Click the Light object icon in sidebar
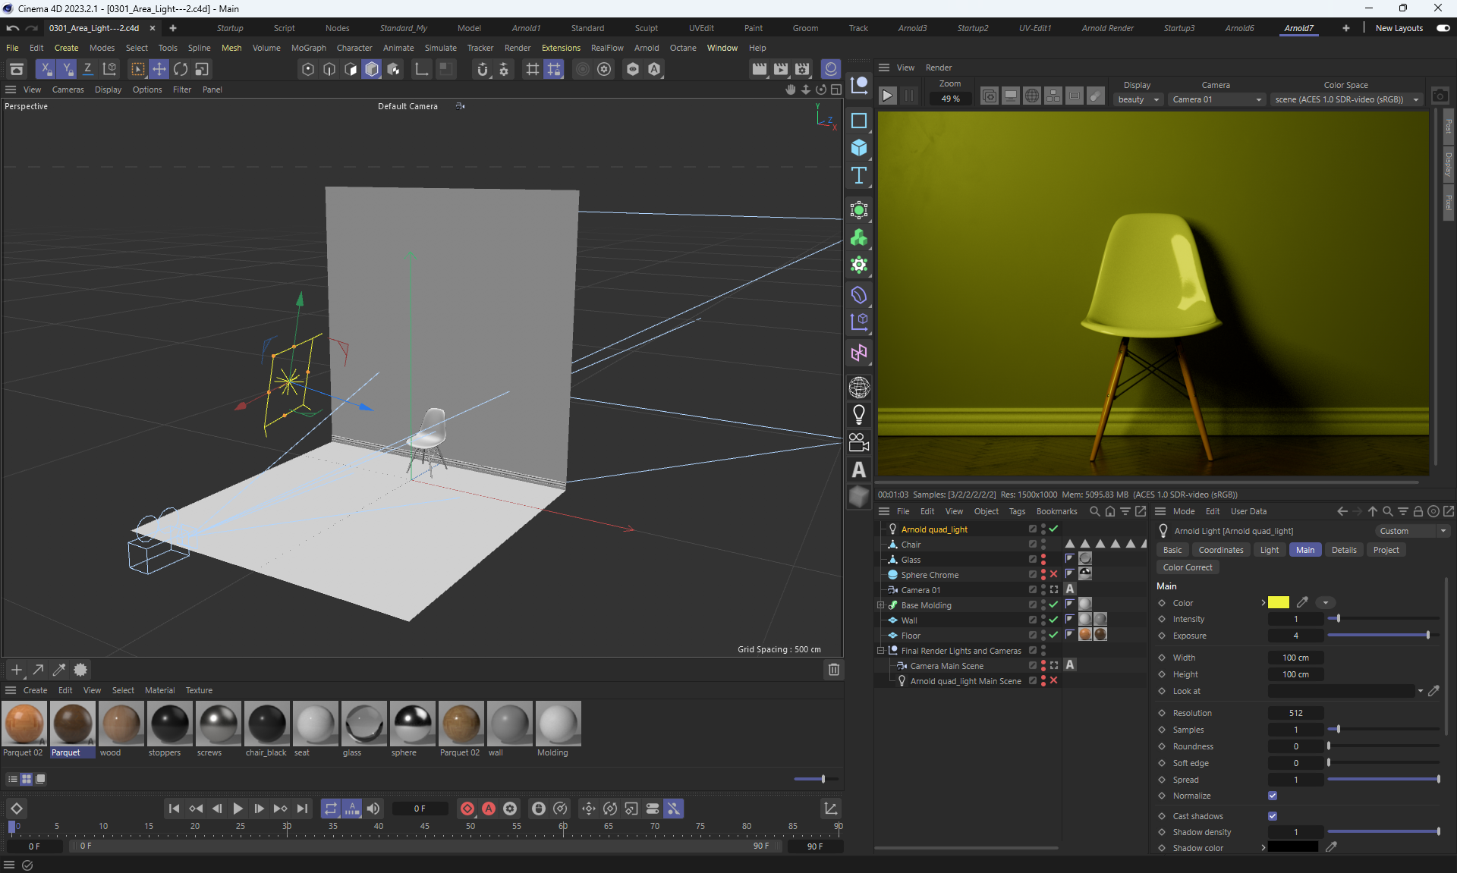This screenshot has width=1457, height=873. (858, 414)
